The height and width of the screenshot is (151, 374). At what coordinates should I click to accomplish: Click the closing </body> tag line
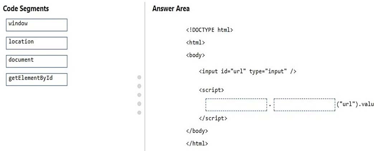[197, 131]
